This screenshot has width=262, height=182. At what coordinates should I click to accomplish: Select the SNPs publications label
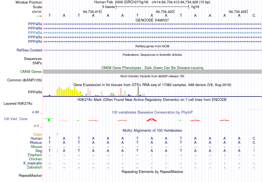coord(37,63)
